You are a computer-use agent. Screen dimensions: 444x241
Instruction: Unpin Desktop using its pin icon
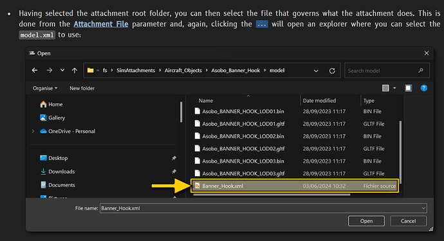tap(174, 158)
